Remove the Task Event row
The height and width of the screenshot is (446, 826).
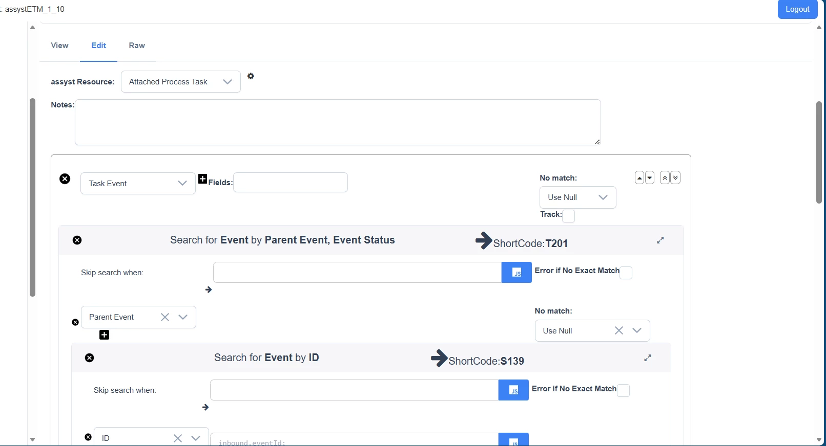pyautogui.click(x=65, y=179)
